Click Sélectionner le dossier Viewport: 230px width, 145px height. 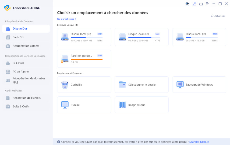point(141,85)
